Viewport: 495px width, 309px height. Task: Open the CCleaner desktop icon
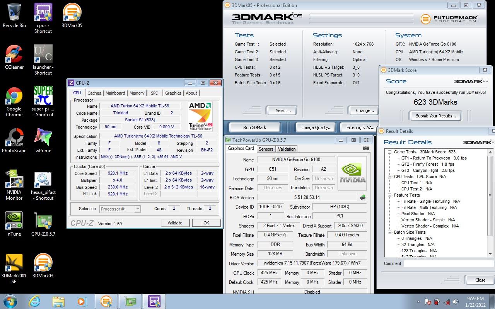[14, 57]
